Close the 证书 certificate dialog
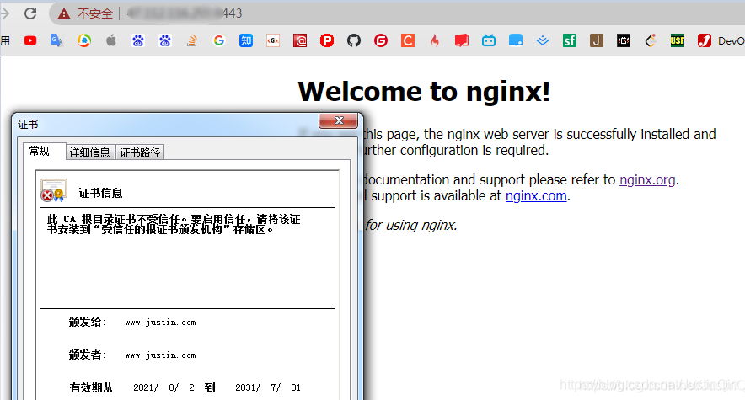The image size is (745, 400). click(338, 120)
